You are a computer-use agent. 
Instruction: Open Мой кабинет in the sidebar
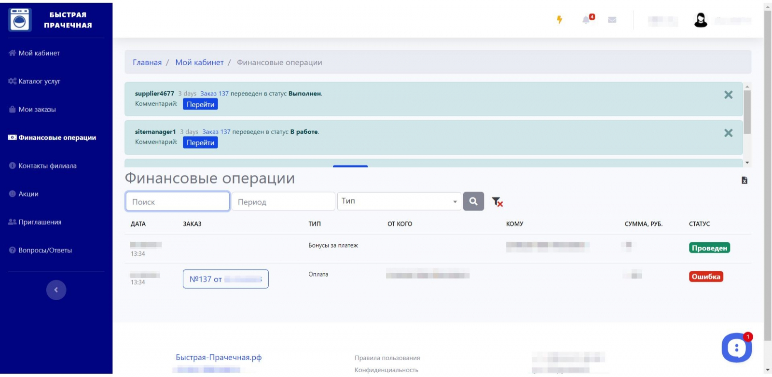pyautogui.click(x=34, y=53)
